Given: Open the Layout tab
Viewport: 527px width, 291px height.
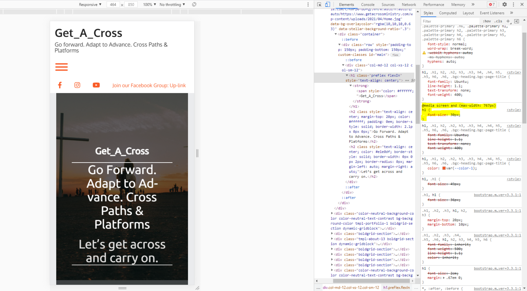Looking at the screenshot, I should pos(468,13).
